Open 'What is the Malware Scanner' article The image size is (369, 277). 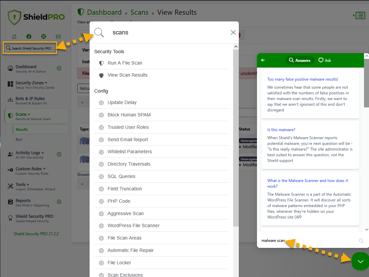pyautogui.click(x=308, y=183)
